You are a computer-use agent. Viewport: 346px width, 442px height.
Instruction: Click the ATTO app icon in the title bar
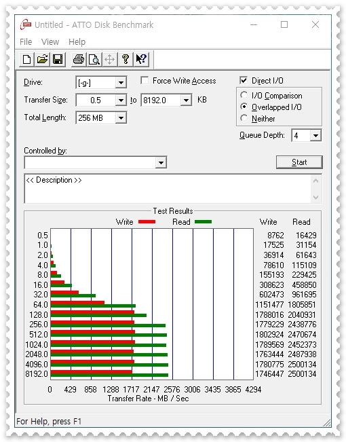coord(26,25)
